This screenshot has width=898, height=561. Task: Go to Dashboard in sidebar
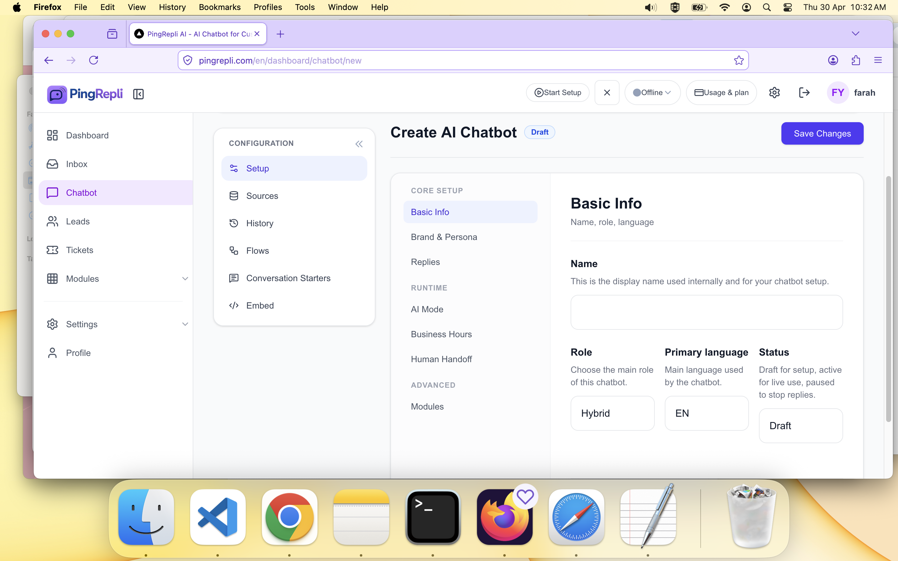116,136
